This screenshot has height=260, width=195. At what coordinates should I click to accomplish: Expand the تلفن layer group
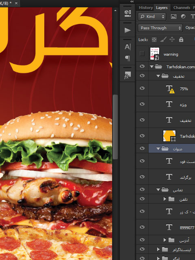[165, 199]
